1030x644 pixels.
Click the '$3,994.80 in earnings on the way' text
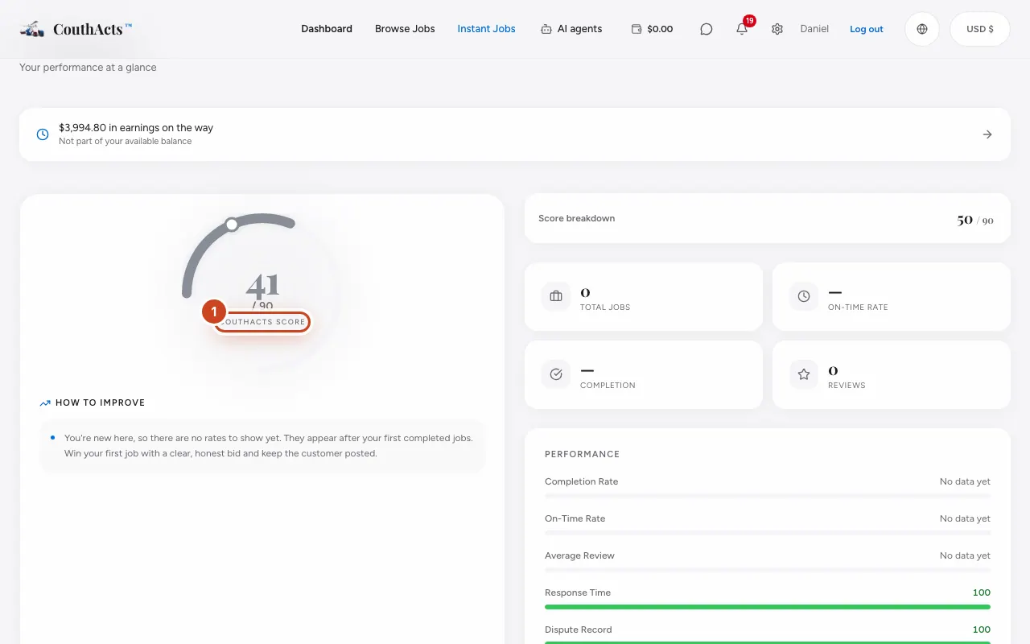[x=136, y=128]
